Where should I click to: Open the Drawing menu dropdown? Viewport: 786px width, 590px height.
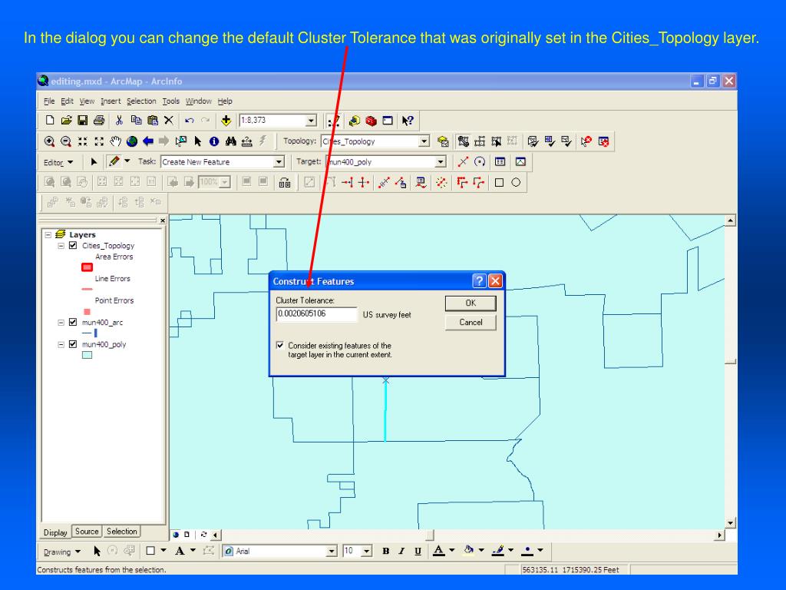click(x=61, y=552)
